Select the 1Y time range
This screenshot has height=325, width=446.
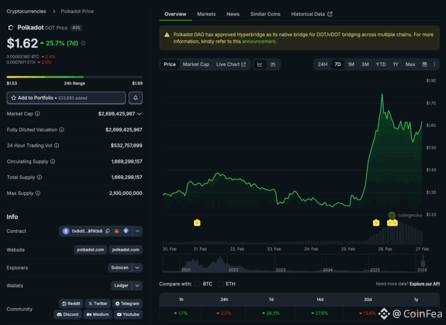pyautogui.click(x=395, y=64)
